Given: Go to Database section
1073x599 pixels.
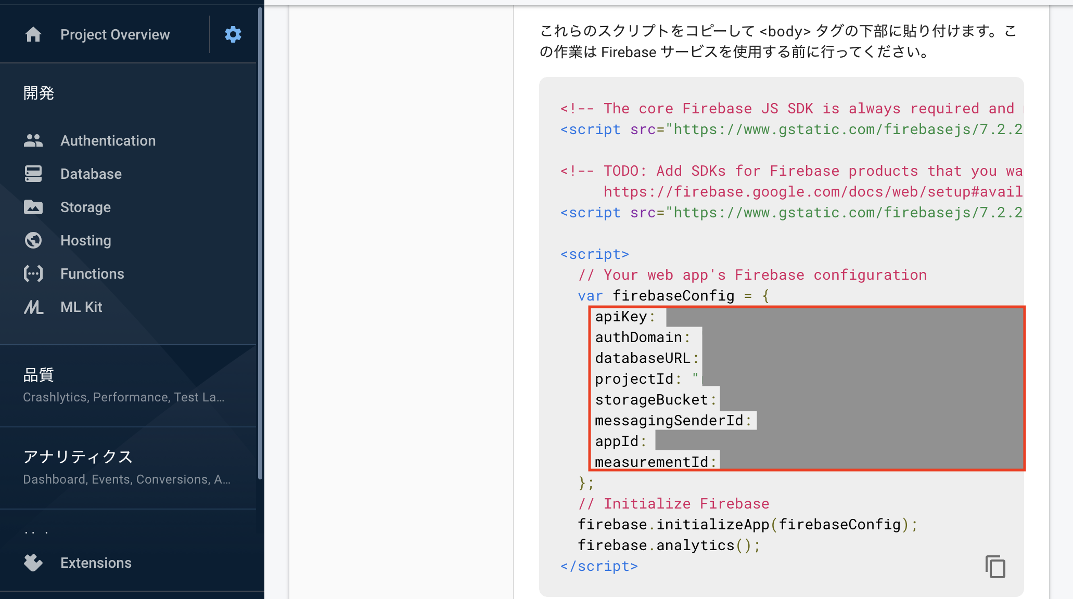Looking at the screenshot, I should click(x=91, y=174).
